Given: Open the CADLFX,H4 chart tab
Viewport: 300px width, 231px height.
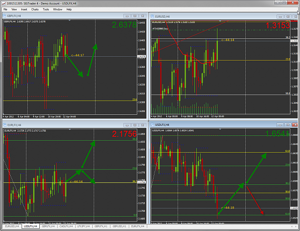Looking at the screenshot, I should [66, 226].
